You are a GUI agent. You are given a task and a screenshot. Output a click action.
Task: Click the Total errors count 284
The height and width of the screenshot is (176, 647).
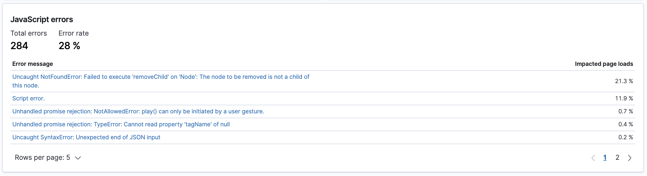(19, 46)
